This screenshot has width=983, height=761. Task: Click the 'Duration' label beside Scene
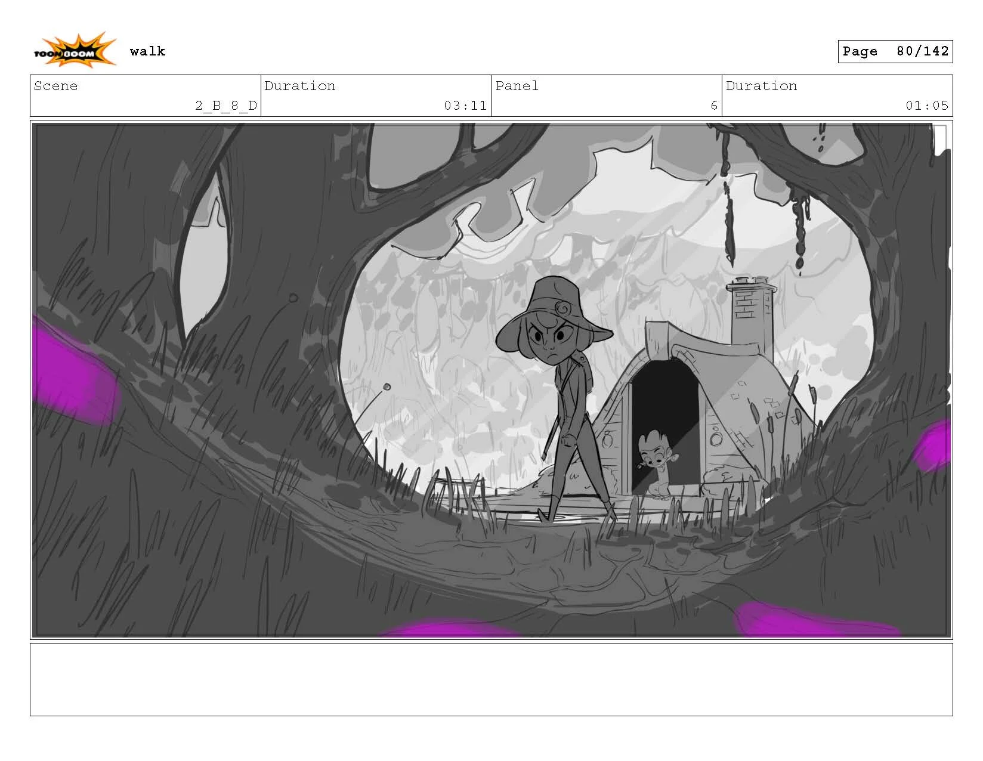(x=299, y=86)
